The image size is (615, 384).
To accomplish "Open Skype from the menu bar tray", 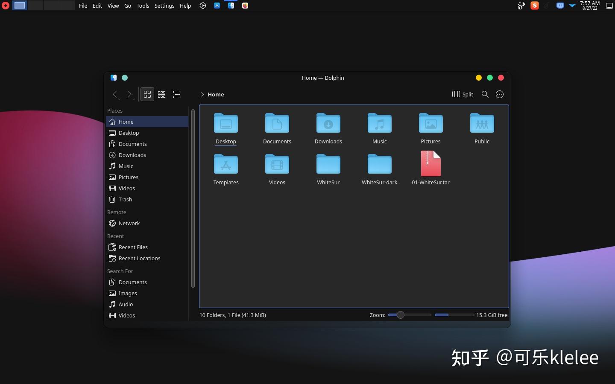I will click(x=535, y=6).
